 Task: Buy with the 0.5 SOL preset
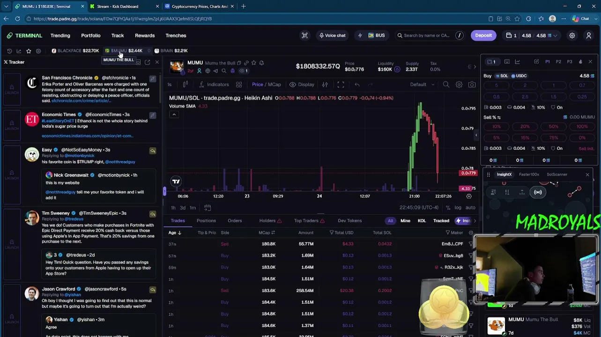click(x=496, y=97)
